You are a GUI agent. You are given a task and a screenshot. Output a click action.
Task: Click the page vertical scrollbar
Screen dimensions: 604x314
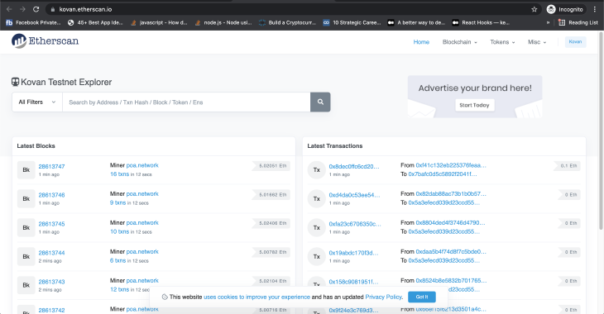click(602, 131)
